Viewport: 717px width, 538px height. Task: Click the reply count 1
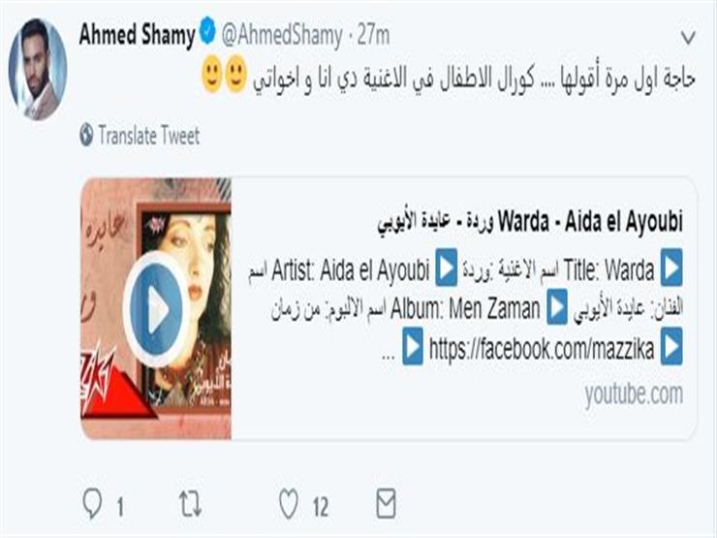(120, 507)
